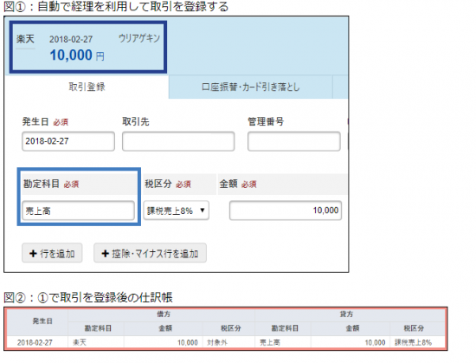Screen dimensions: 476x363
Task: Click the 貸方 column header in journal
Action: (346, 314)
